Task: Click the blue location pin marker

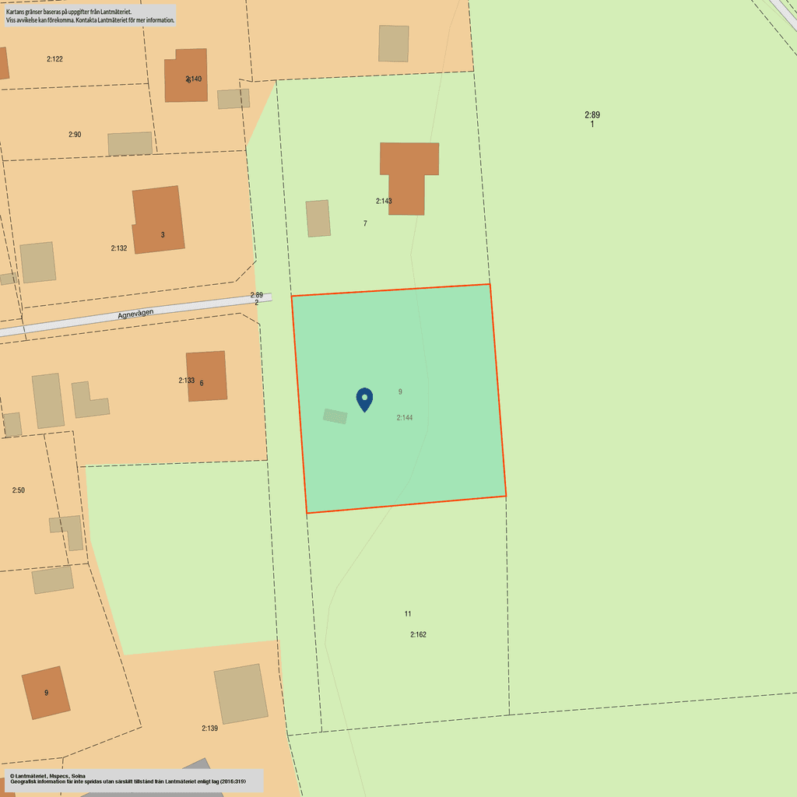Action: [x=364, y=399]
